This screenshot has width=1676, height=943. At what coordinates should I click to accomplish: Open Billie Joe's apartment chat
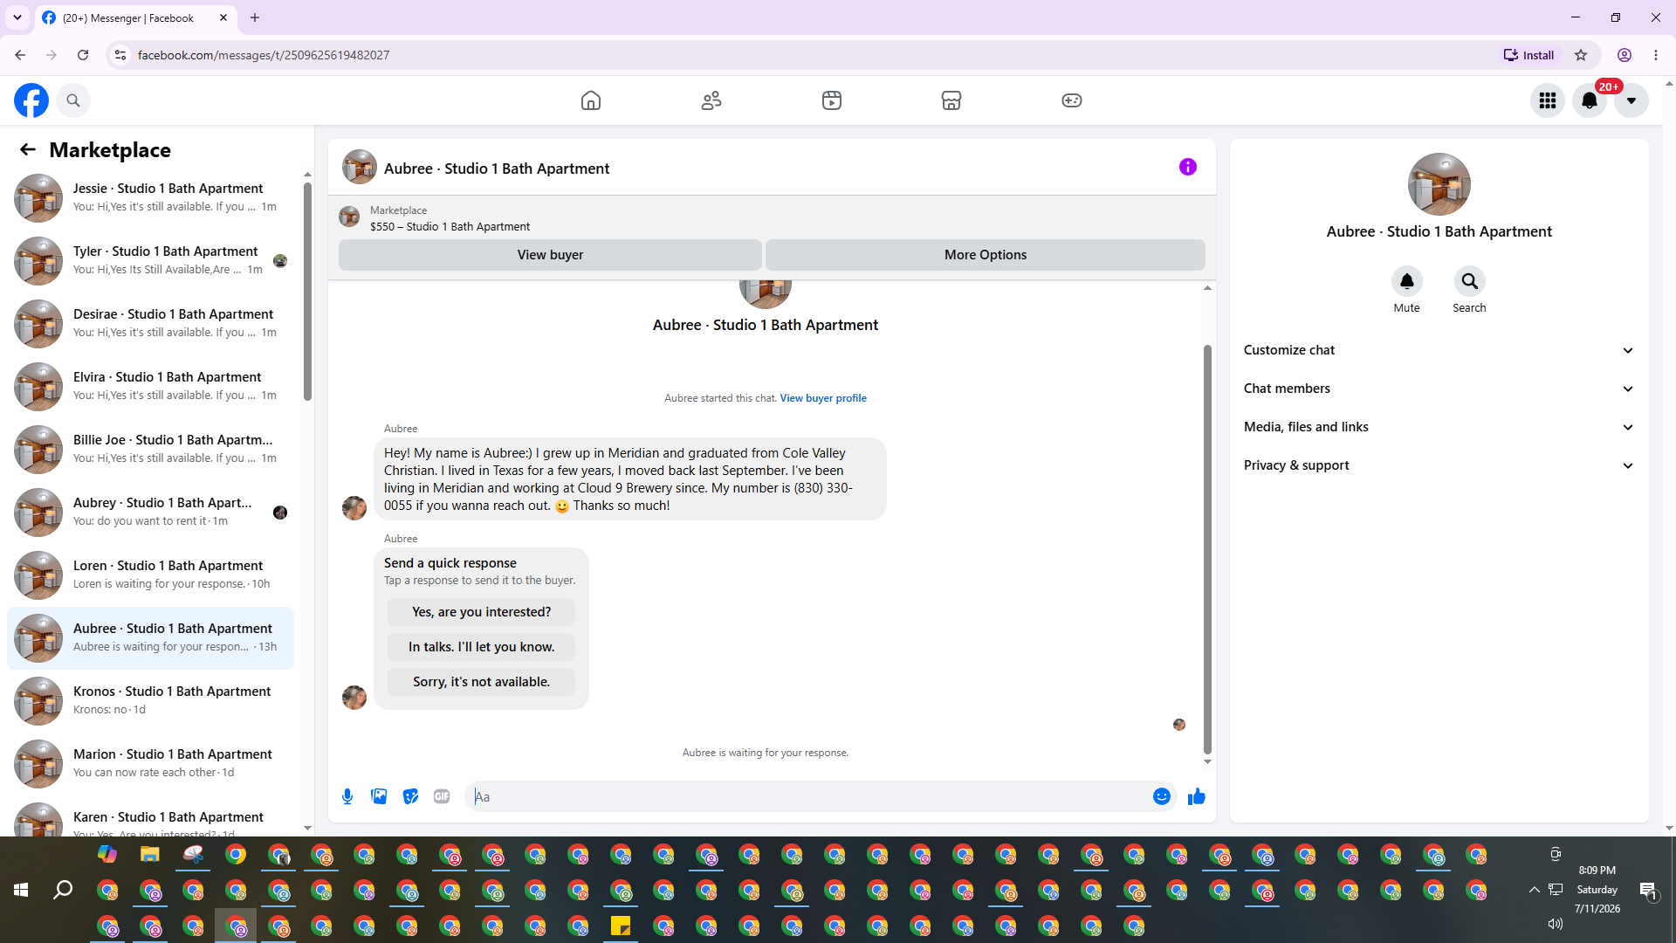(x=151, y=450)
